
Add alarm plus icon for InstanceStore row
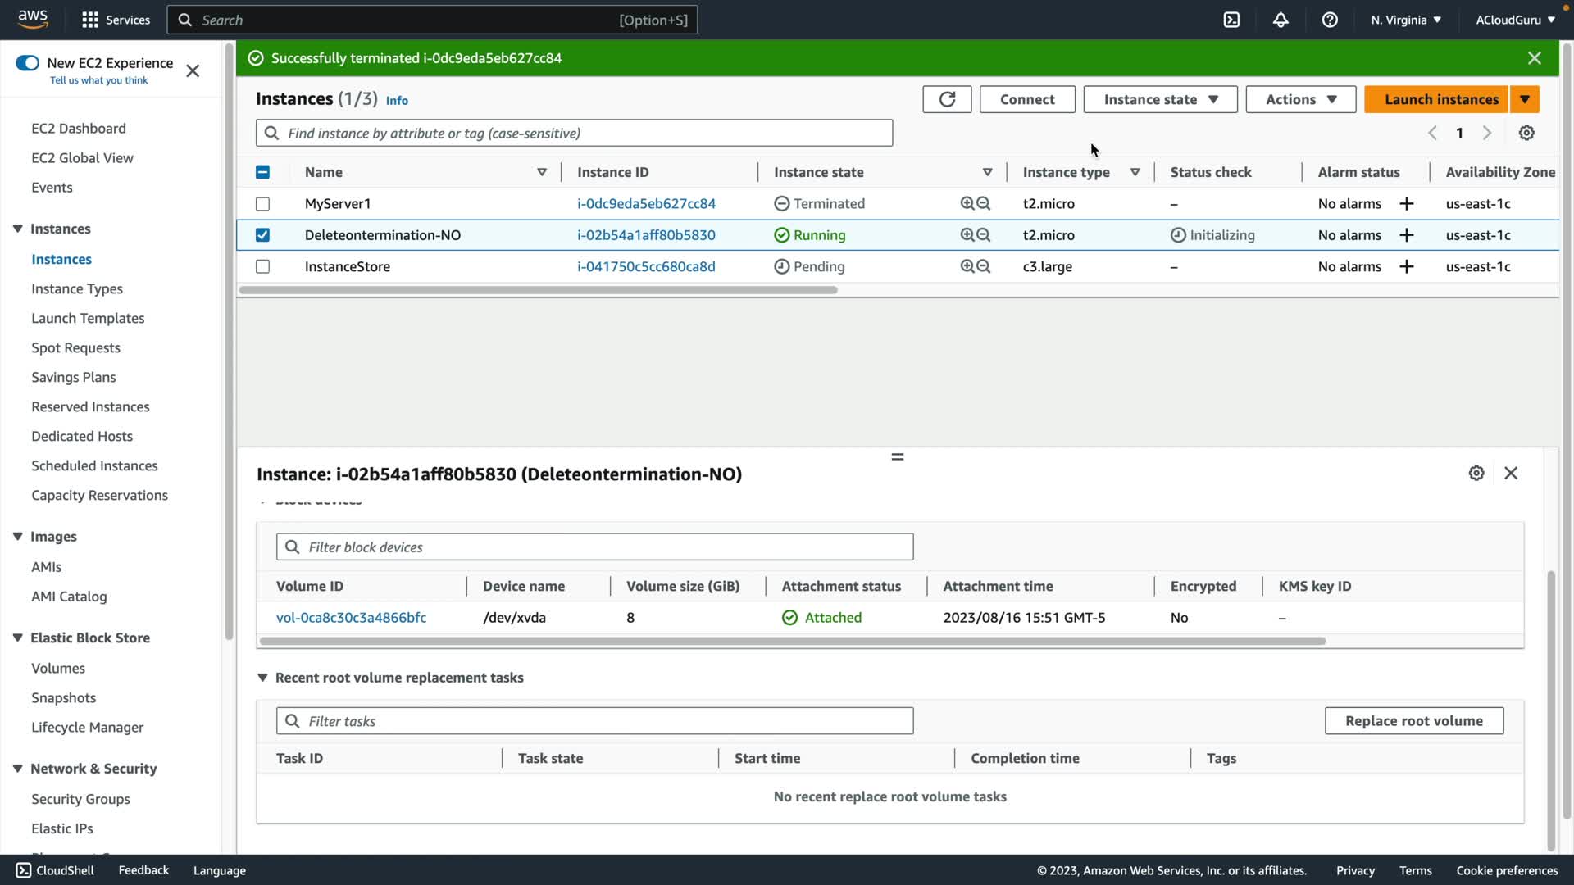[1407, 266]
